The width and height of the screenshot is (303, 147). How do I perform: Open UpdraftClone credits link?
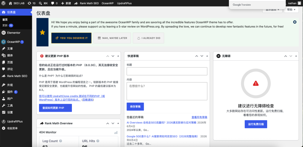tap(72, 98)
